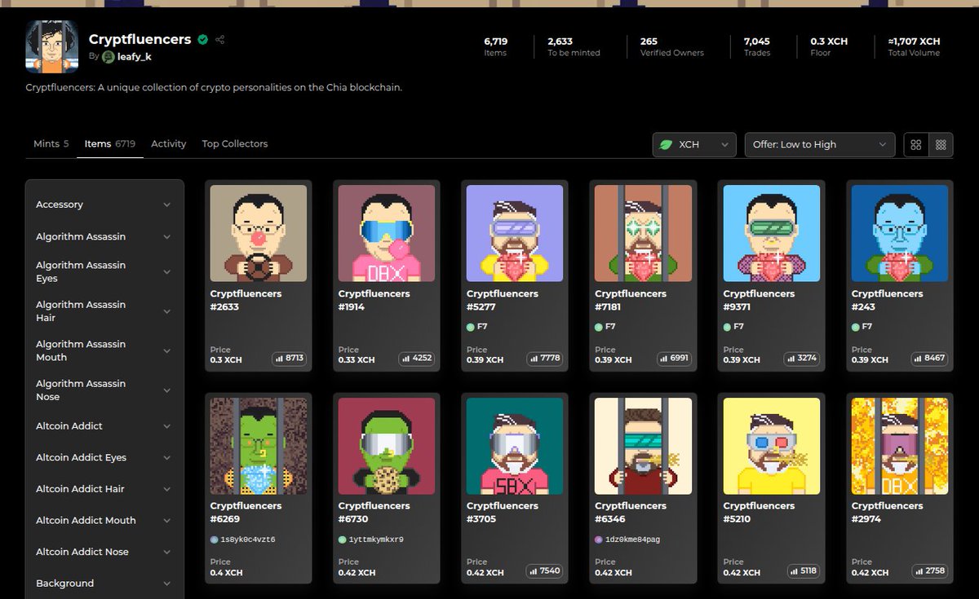Click rarity rank badge 8713
The width and height of the screenshot is (979, 599).
coord(290,358)
